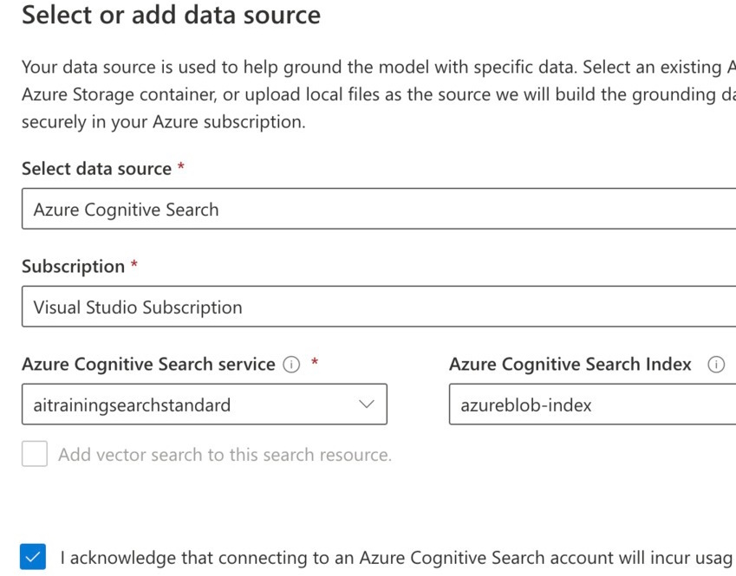This screenshot has height=576, width=736.
Task: Click info icon beside Azure Cognitive Search Index
Action: [716, 365]
